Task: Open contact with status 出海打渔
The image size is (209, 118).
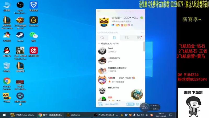Action: click(x=120, y=70)
